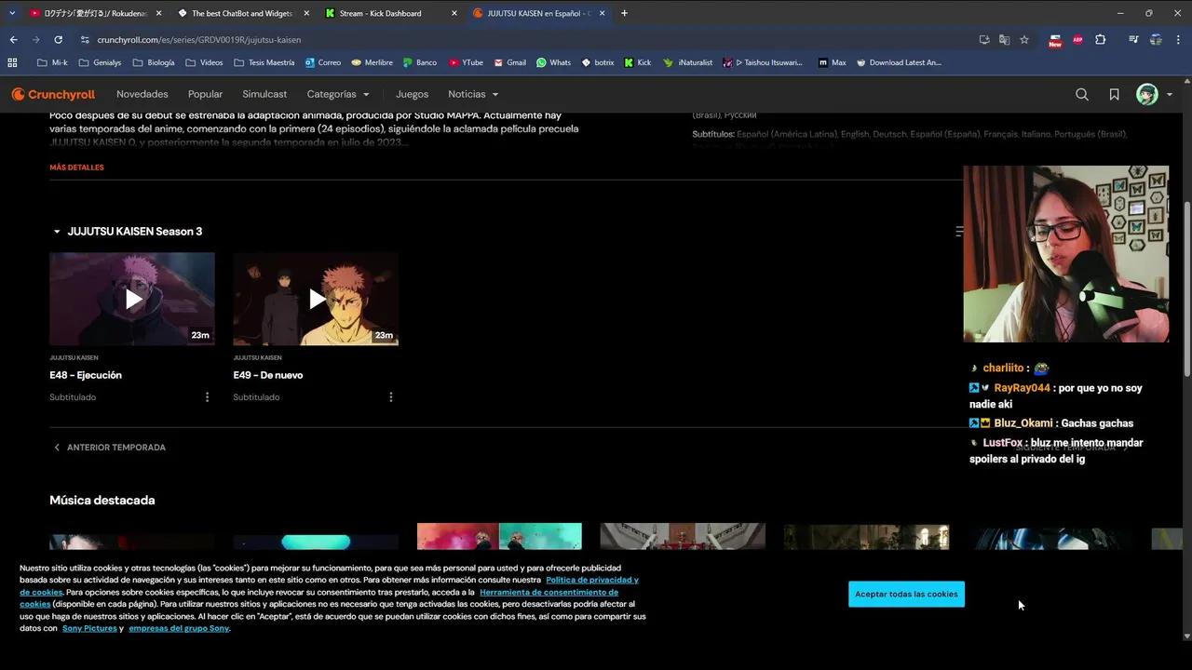1192x670 pixels.
Task: Open the Kick bookmark
Action: (x=638, y=62)
